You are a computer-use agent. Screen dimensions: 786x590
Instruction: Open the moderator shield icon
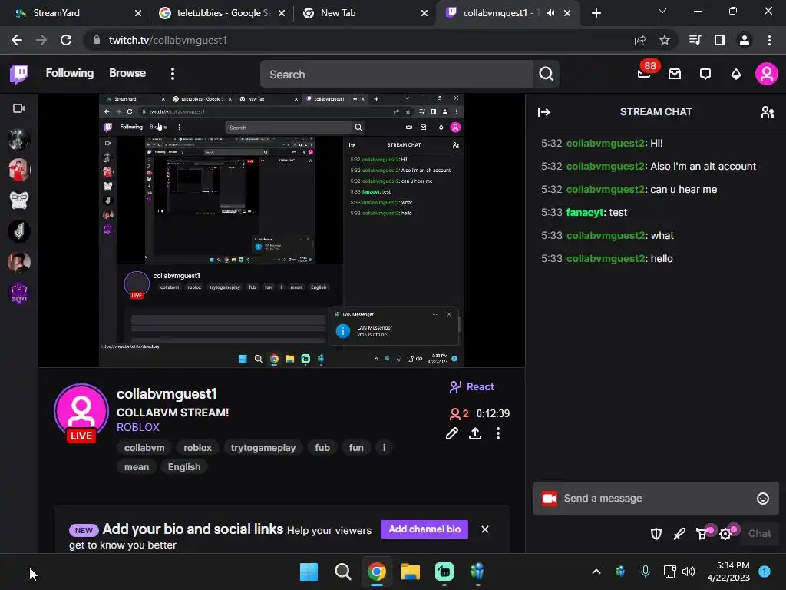[x=656, y=534]
